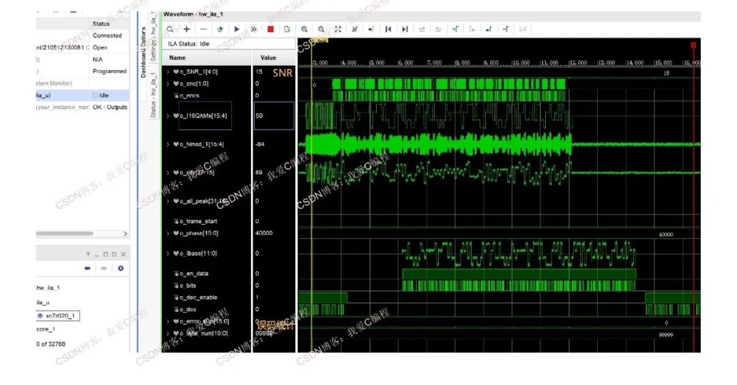Open properties panel settings gear

coord(121,268)
